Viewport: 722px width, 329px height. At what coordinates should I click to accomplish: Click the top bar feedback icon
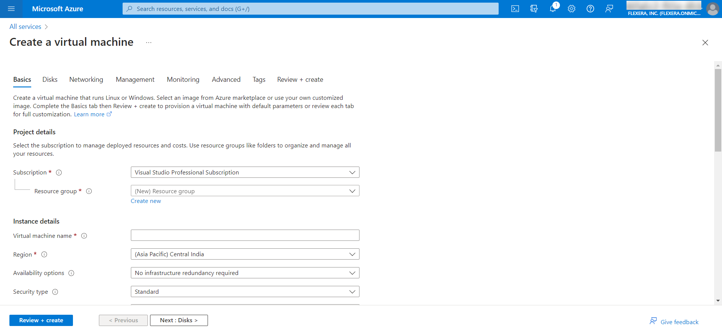click(609, 9)
